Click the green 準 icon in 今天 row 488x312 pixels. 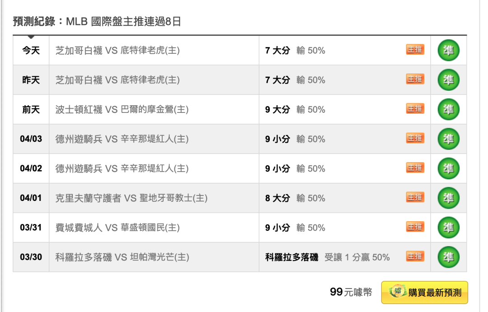pos(448,51)
